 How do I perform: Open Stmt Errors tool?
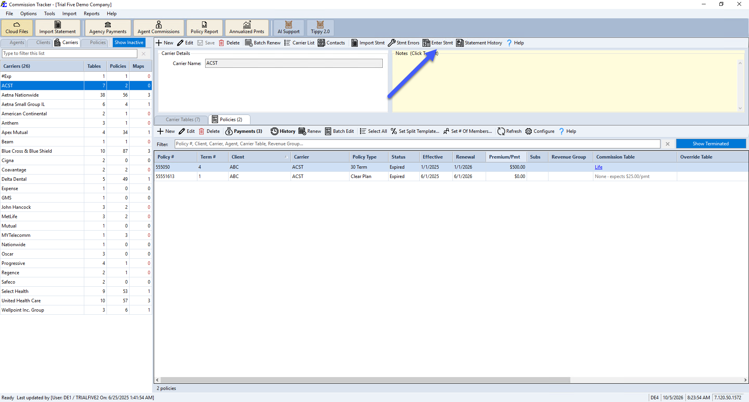pos(404,43)
